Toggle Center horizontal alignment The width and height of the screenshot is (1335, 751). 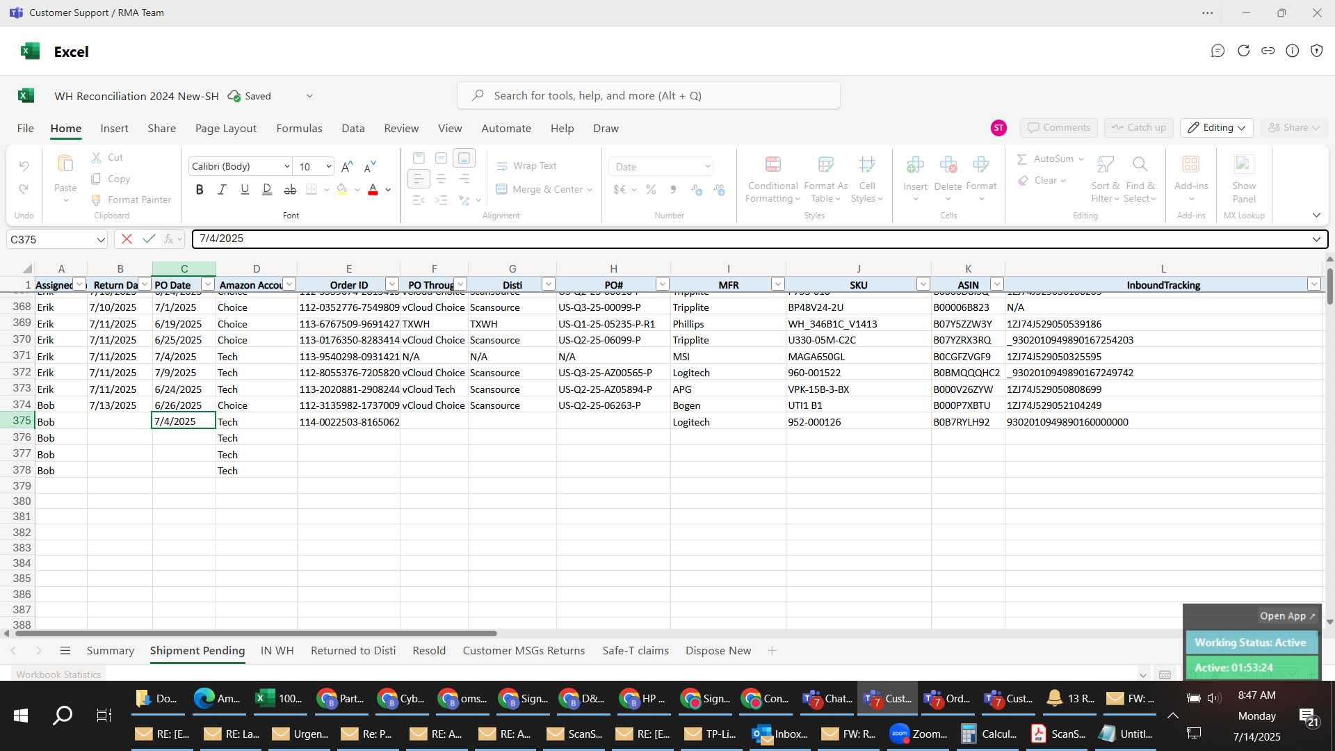point(441,179)
